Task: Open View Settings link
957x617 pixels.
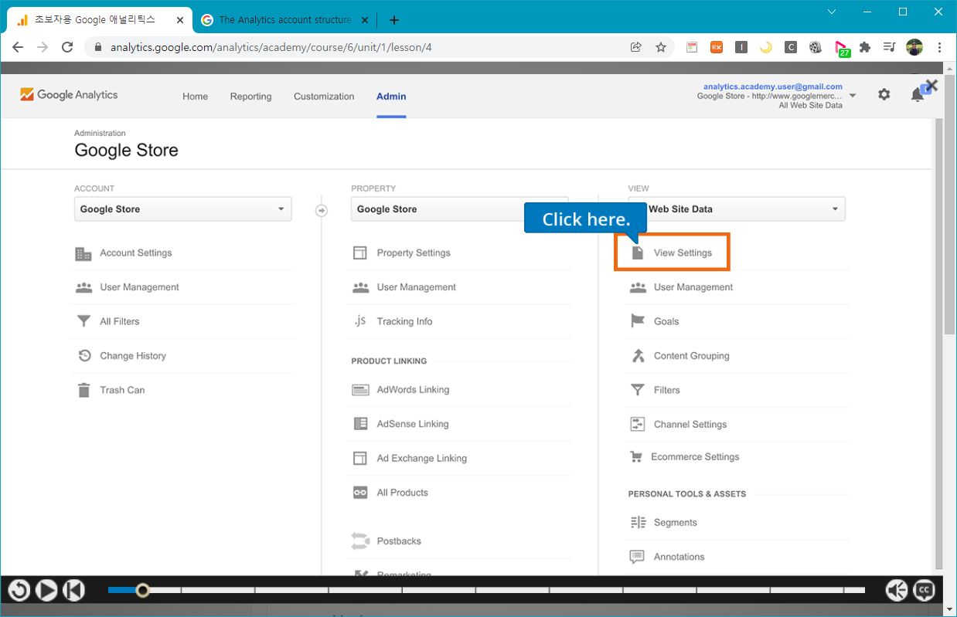Action: [x=683, y=253]
